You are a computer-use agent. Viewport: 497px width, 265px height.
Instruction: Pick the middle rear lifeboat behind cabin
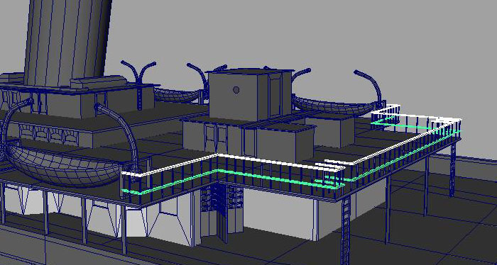(177, 94)
